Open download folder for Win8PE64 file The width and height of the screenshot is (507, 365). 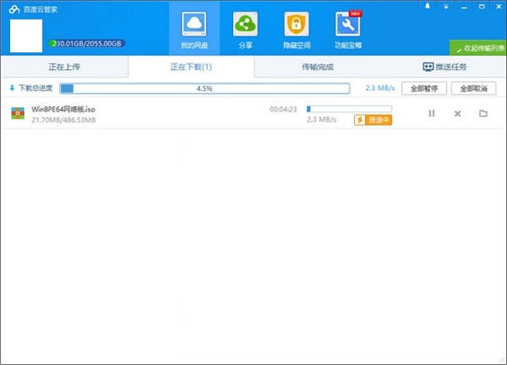click(x=483, y=114)
